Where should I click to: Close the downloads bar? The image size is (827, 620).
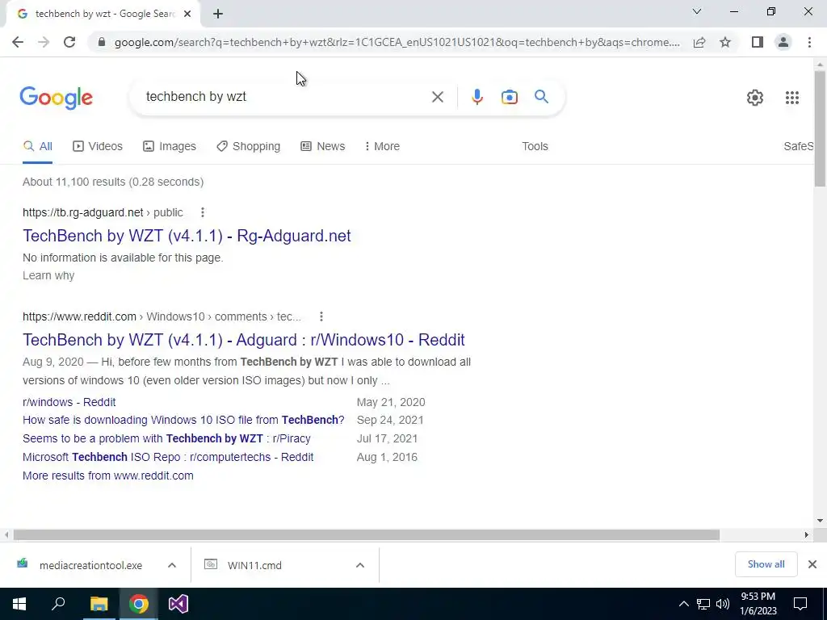pos(812,564)
